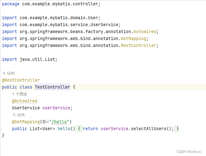Screen dimensions: 206x156
Task: Click the public keyword of hello method
Action: (x=20, y=129)
